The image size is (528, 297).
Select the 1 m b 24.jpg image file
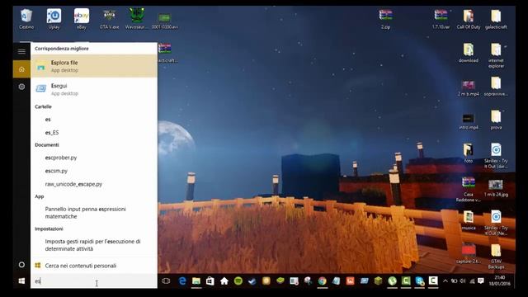click(x=496, y=187)
